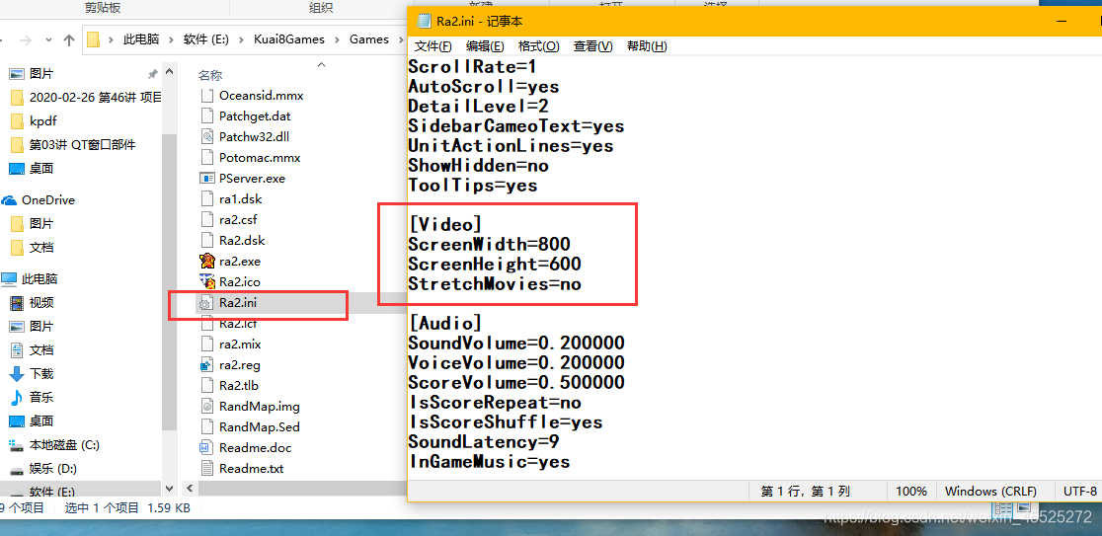Viewport: 1102px width, 536px height.
Task: Click the Potomac.mmx file icon
Action: (206, 157)
